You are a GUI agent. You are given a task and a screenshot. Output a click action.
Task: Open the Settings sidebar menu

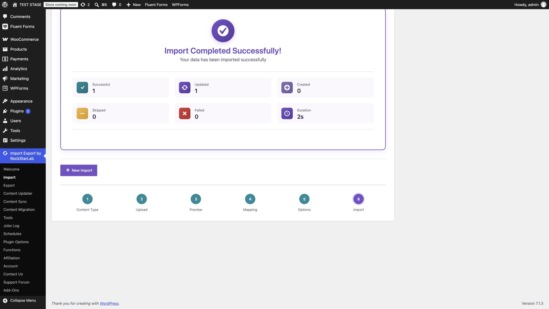pyautogui.click(x=23, y=140)
